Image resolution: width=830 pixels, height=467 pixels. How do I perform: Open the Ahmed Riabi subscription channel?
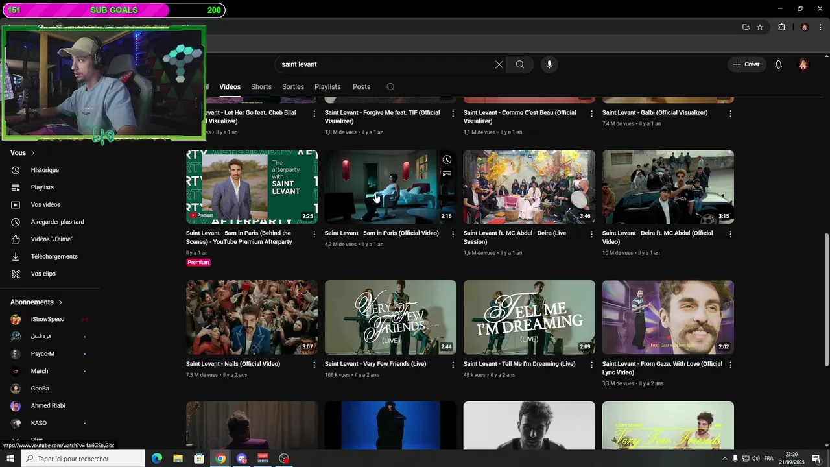(49, 405)
